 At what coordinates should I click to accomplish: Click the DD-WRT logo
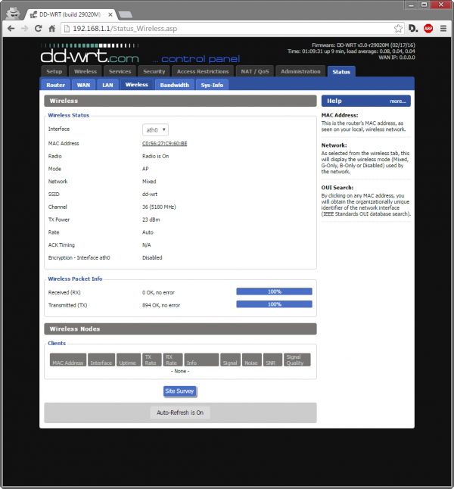coord(91,55)
